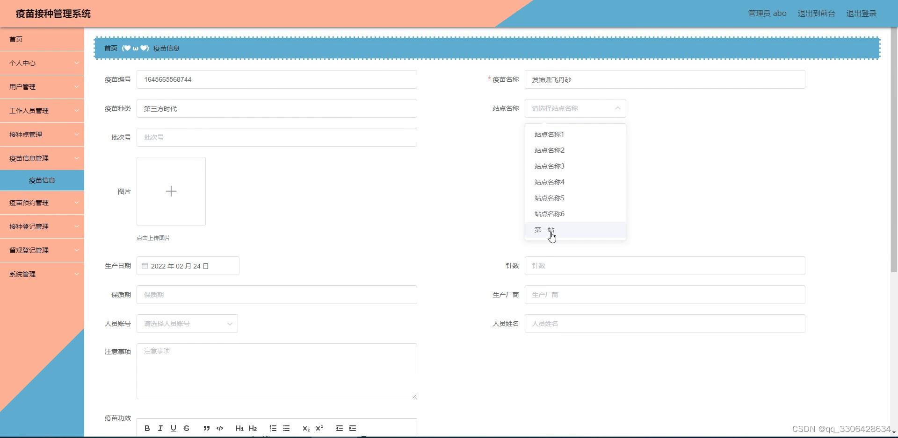Collapse the 站点名称 dropdown
This screenshot has height=438, width=898.
point(617,108)
